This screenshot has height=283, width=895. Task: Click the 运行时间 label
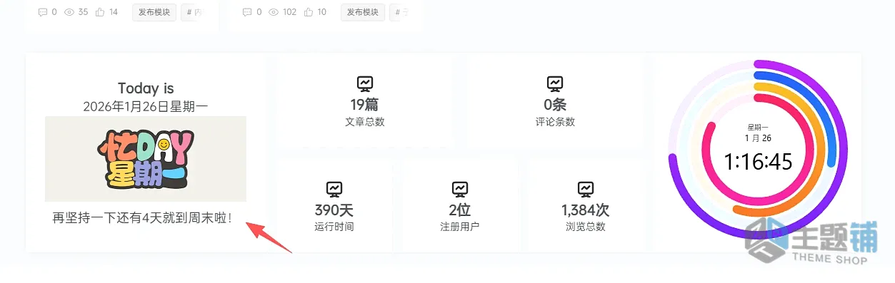[x=334, y=227]
